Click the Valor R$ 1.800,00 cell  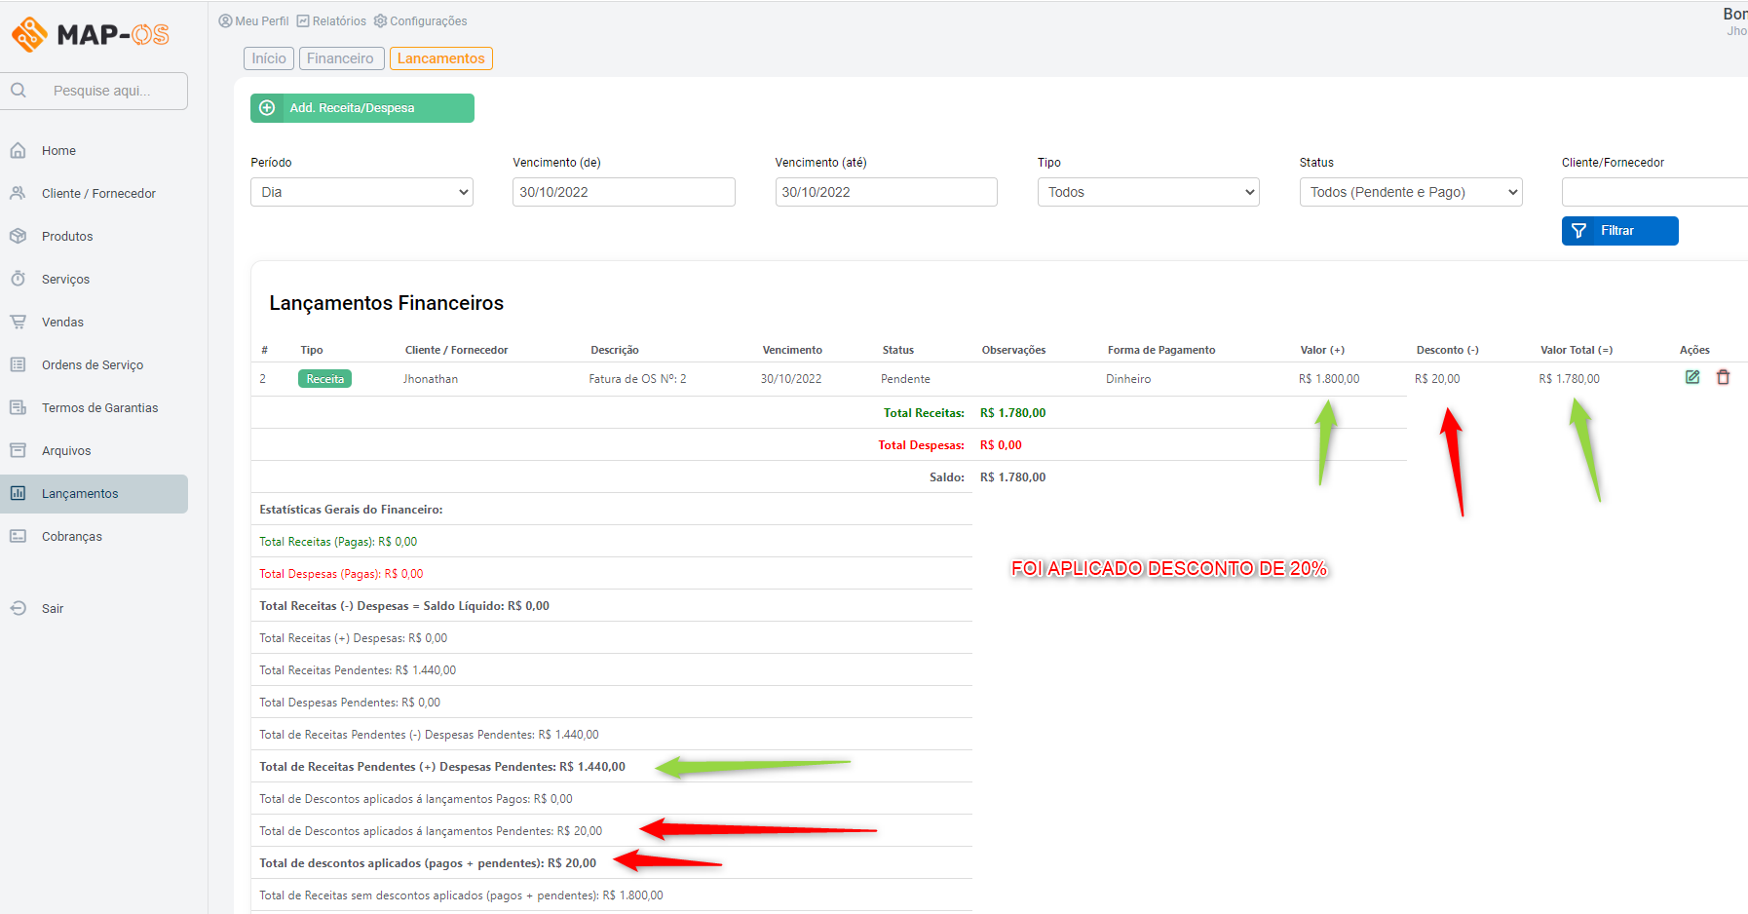click(1329, 379)
